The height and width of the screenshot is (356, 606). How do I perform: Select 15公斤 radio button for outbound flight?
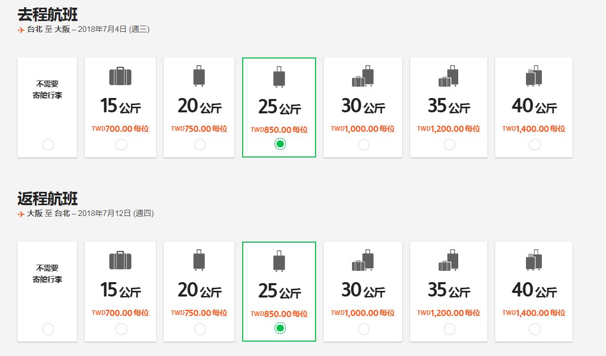tap(122, 145)
